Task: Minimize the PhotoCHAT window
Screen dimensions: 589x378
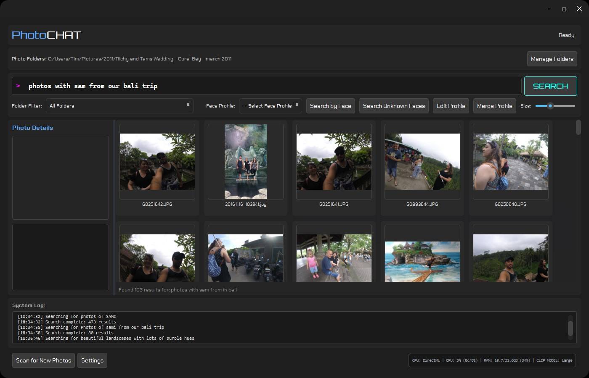Action: 549,9
